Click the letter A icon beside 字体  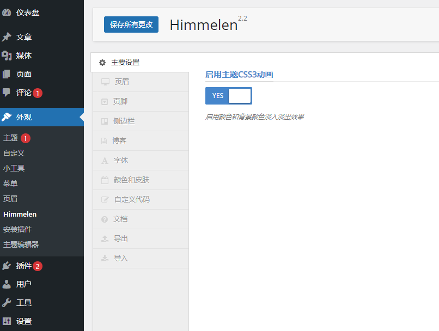point(105,161)
